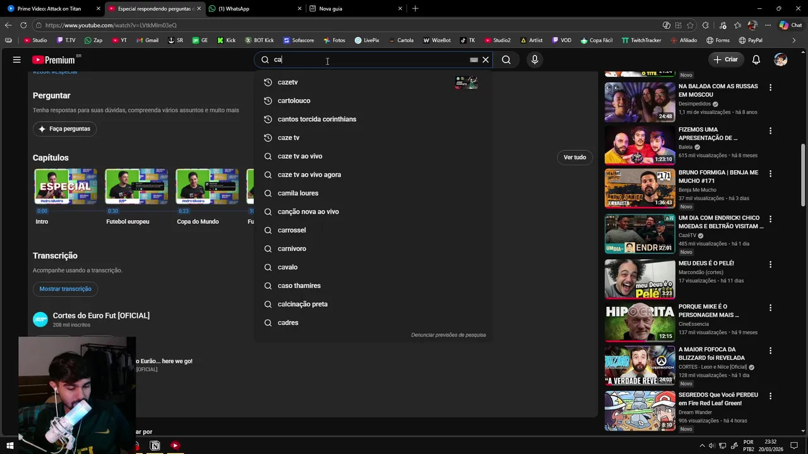This screenshot has width=808, height=454.
Task: Open the YouTube hamburger guide menu
Action: 17,59
